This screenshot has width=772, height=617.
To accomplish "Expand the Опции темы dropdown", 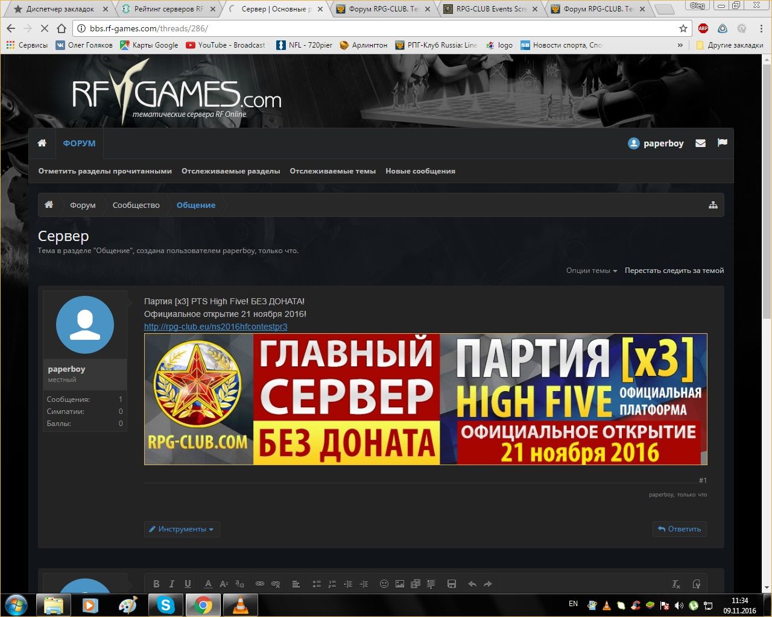I will (x=592, y=271).
